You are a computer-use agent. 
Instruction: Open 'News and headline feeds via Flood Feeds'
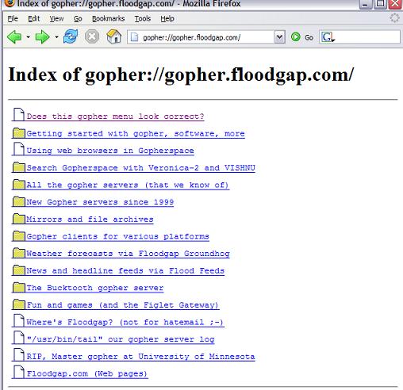pos(125,271)
